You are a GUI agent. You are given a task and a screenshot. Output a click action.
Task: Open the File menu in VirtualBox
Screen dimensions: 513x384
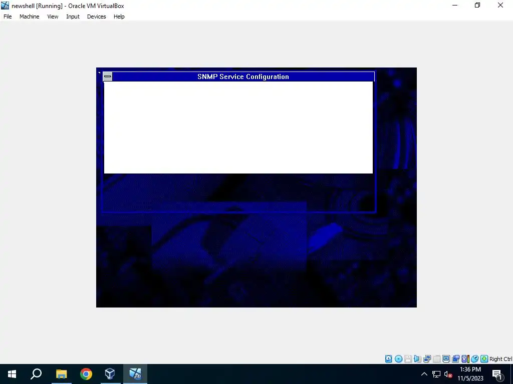8,16
